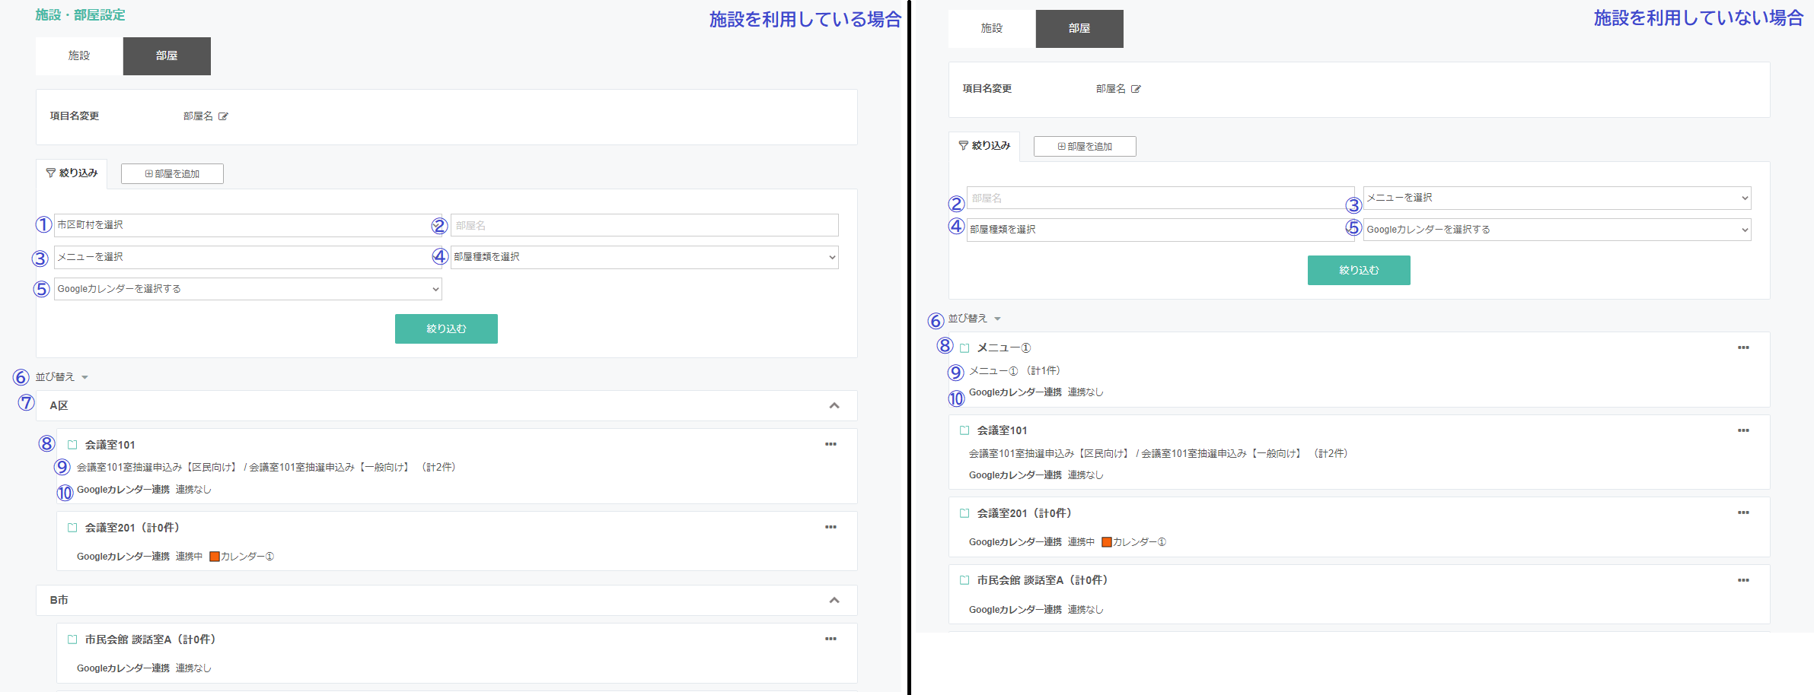
Task: Open the 並び替え sort dropdown in left panel
Action: point(62,377)
